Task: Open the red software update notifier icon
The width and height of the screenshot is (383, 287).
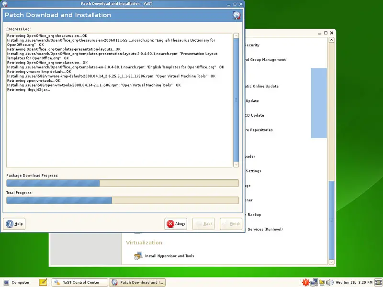Action: (305, 282)
